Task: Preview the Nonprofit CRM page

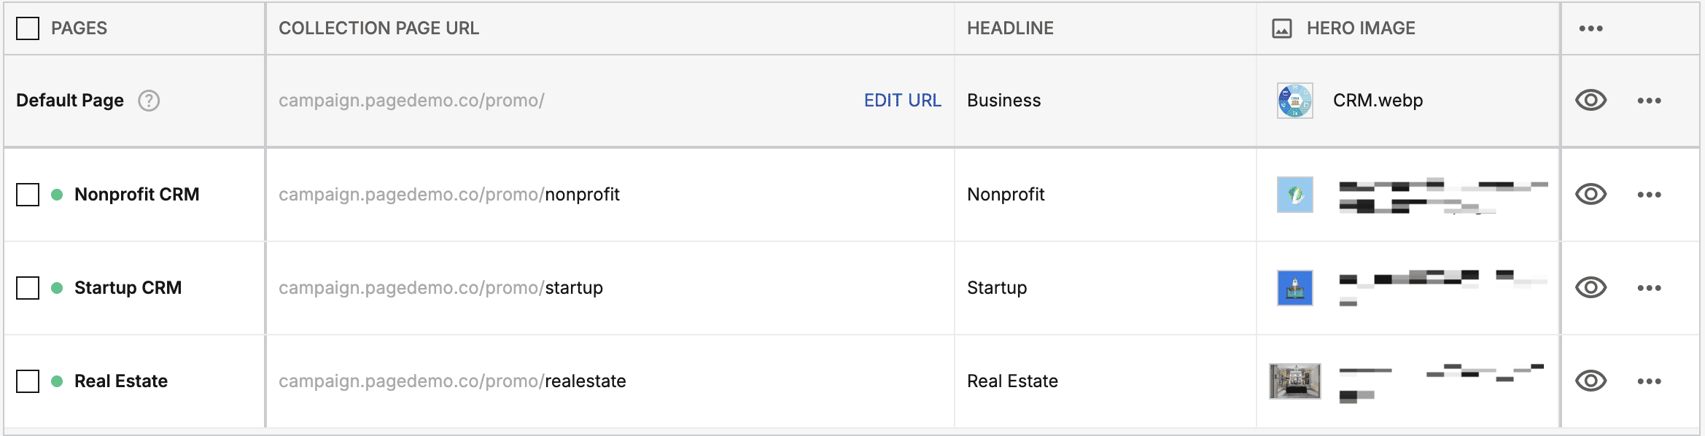Action: [1591, 195]
